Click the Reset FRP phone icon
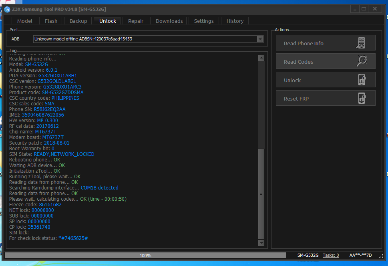Image resolution: width=388 pixels, height=266 pixels. (362, 98)
